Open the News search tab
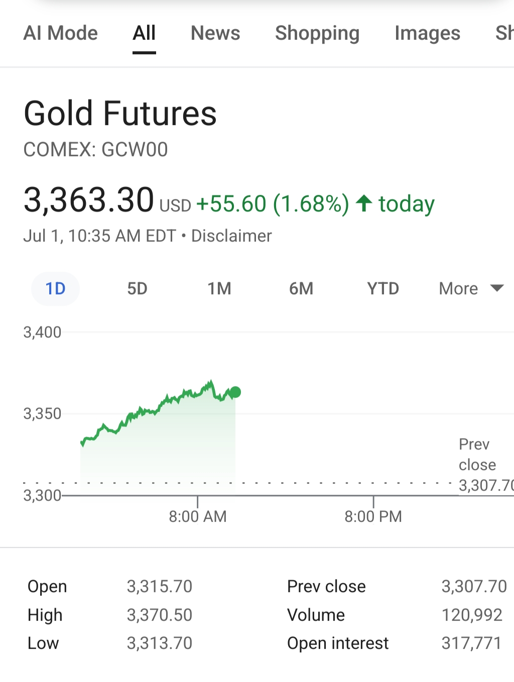Viewport: 514px width, 682px height. click(x=215, y=33)
